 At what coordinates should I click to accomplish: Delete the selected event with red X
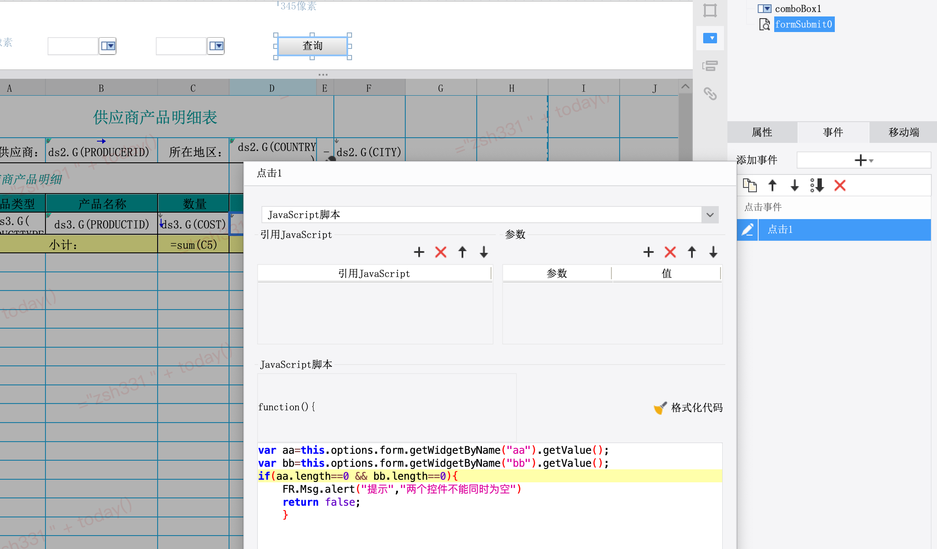tap(840, 185)
